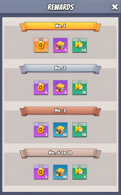
Task: Select the 5m speedup with 5 count
Action: pyautogui.click(x=80, y=172)
